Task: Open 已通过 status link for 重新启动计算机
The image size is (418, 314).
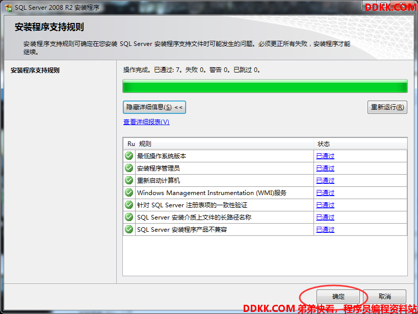Action: [x=325, y=181]
